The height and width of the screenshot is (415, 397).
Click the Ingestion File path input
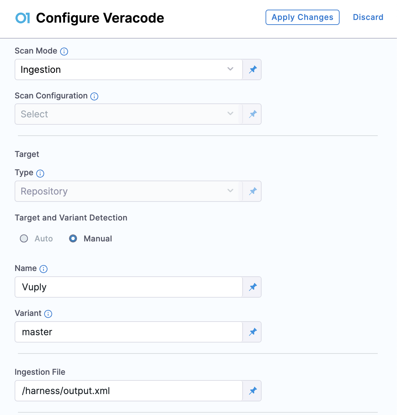point(128,391)
